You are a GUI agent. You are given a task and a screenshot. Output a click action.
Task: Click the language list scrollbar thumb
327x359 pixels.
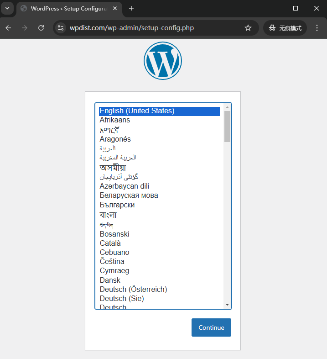tap(227, 127)
